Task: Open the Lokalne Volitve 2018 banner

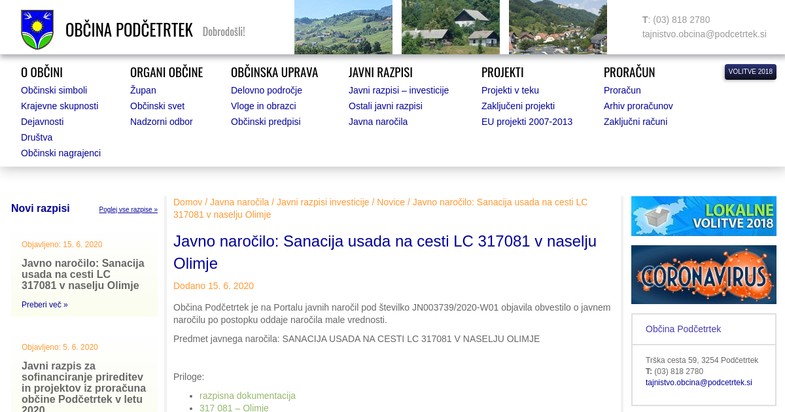Action: pos(703,216)
